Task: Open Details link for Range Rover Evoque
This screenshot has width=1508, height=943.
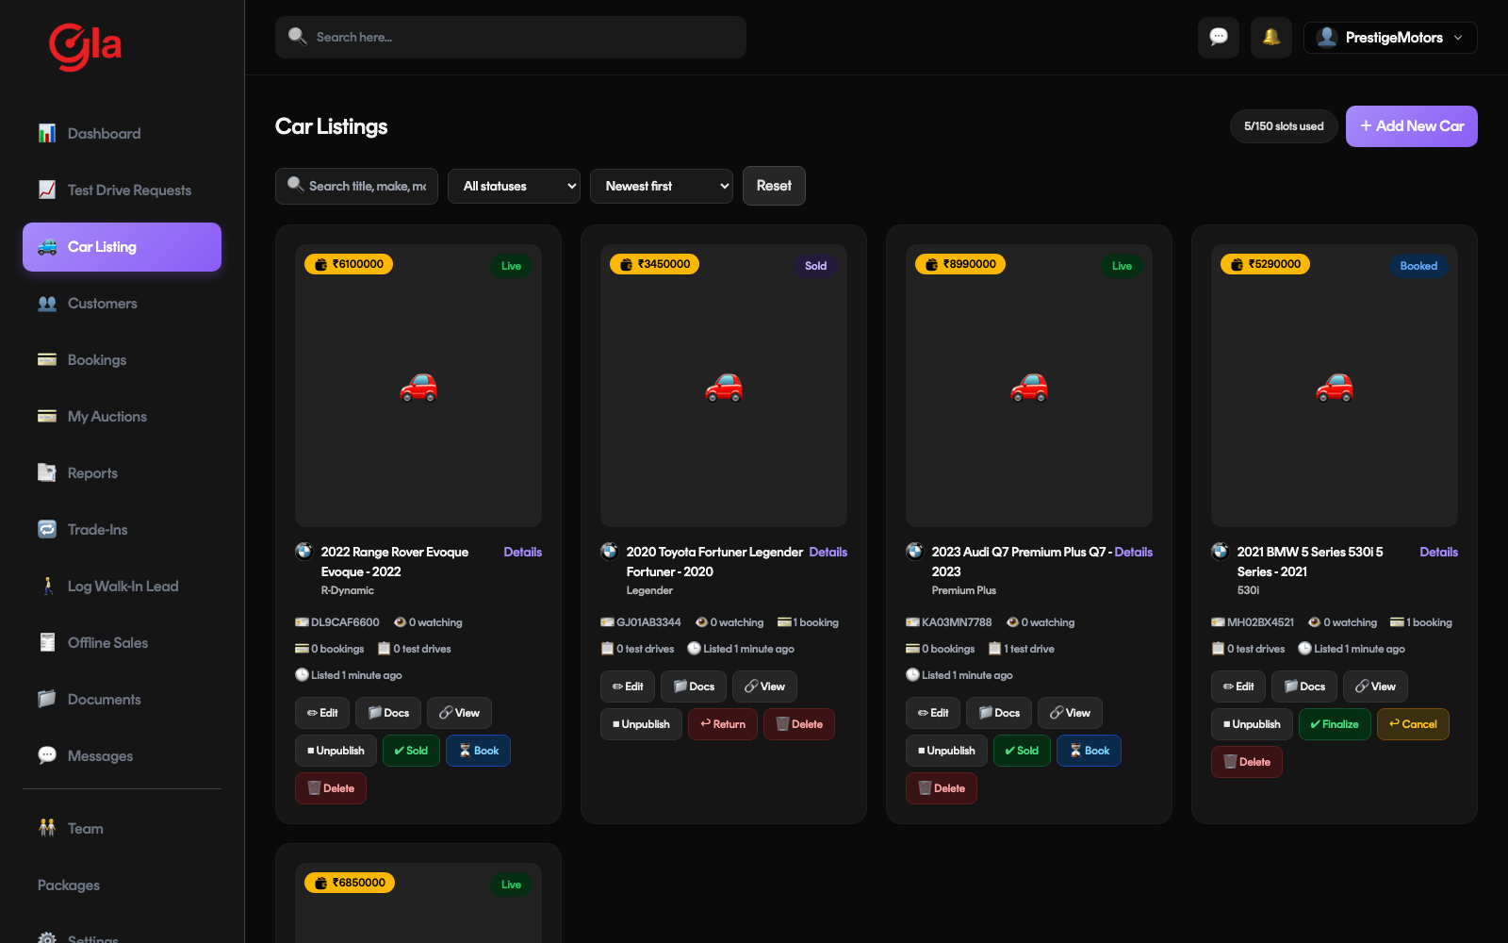Action: 522,553
